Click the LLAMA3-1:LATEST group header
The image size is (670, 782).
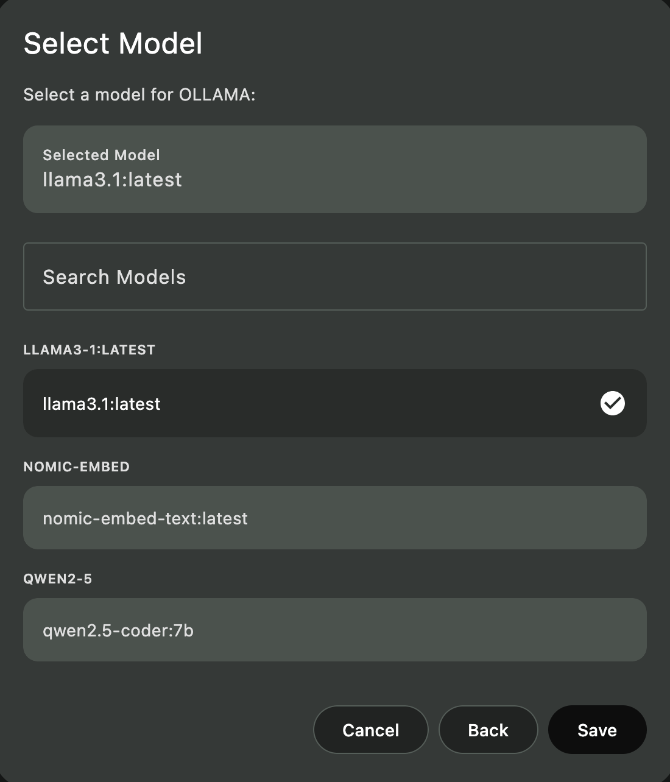(x=90, y=350)
